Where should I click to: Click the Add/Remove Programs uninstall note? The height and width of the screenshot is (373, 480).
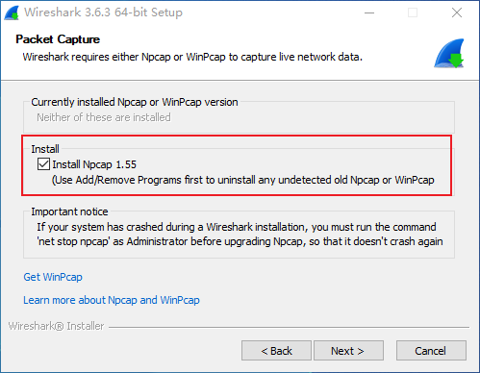point(243,180)
